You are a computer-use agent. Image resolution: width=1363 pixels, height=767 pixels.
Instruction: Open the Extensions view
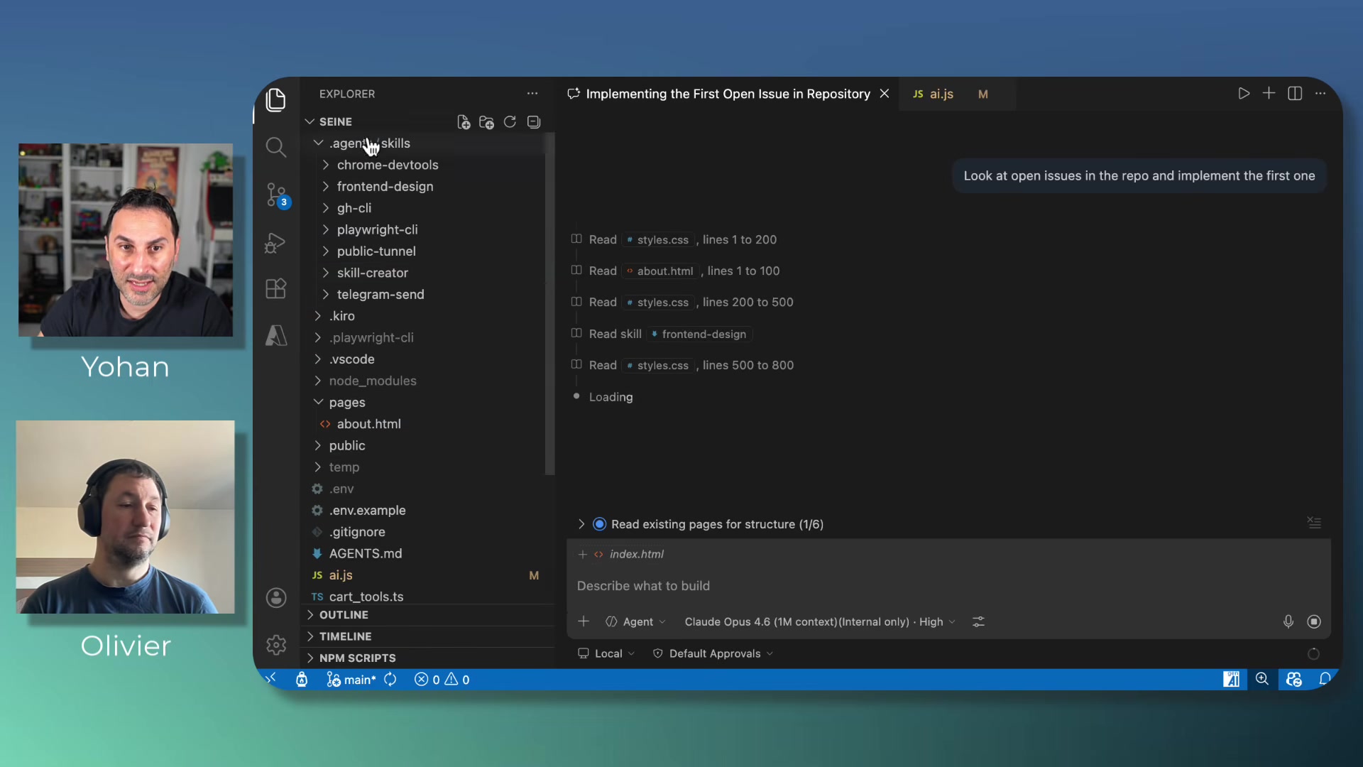click(276, 288)
